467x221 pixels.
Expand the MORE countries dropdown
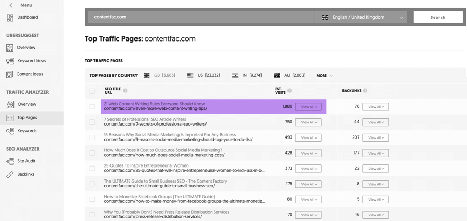(324, 76)
